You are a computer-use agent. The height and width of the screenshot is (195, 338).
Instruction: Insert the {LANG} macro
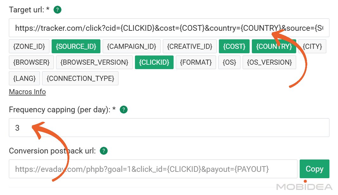24,78
